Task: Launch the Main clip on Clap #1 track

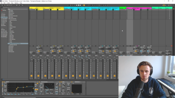Action: pos(71,10)
